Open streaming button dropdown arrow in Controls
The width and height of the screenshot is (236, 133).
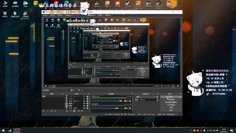180,97
